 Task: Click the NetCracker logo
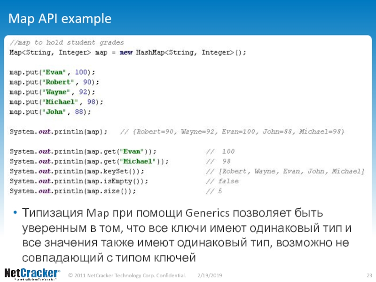32,274
